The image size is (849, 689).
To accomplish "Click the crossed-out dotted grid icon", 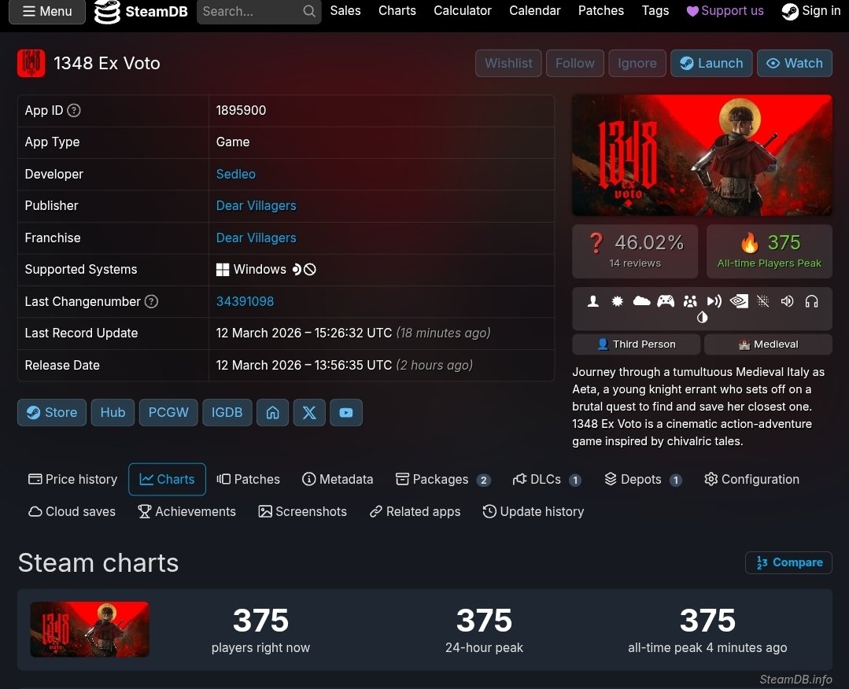I will (x=763, y=301).
